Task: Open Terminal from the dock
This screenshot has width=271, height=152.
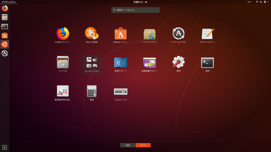Action: click(5, 27)
